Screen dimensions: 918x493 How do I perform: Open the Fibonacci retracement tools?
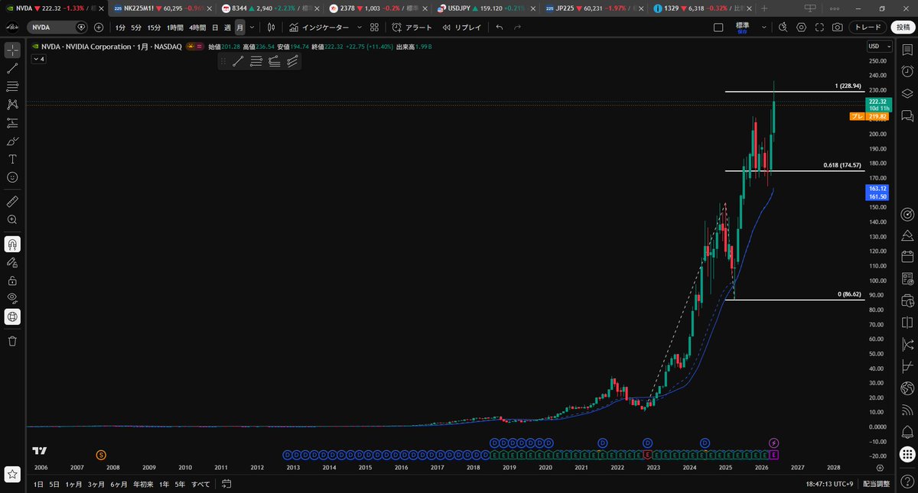pos(12,86)
